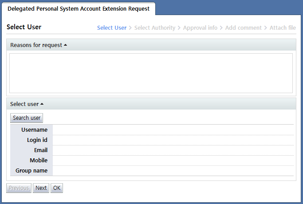The height and width of the screenshot is (204, 303).
Task: Confirm with the OK button
Action: 57,188
